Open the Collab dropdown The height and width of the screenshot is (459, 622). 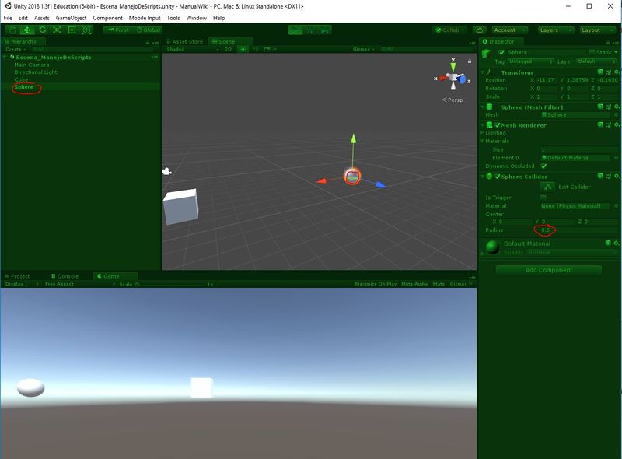(450, 30)
